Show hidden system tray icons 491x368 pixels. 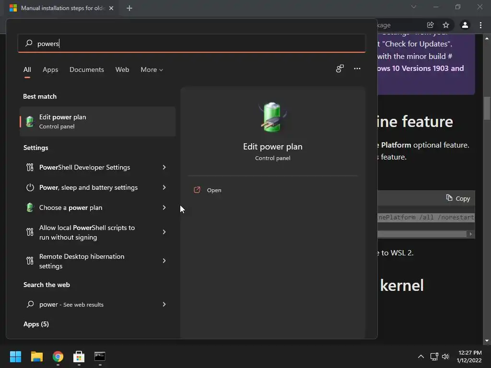(421, 356)
